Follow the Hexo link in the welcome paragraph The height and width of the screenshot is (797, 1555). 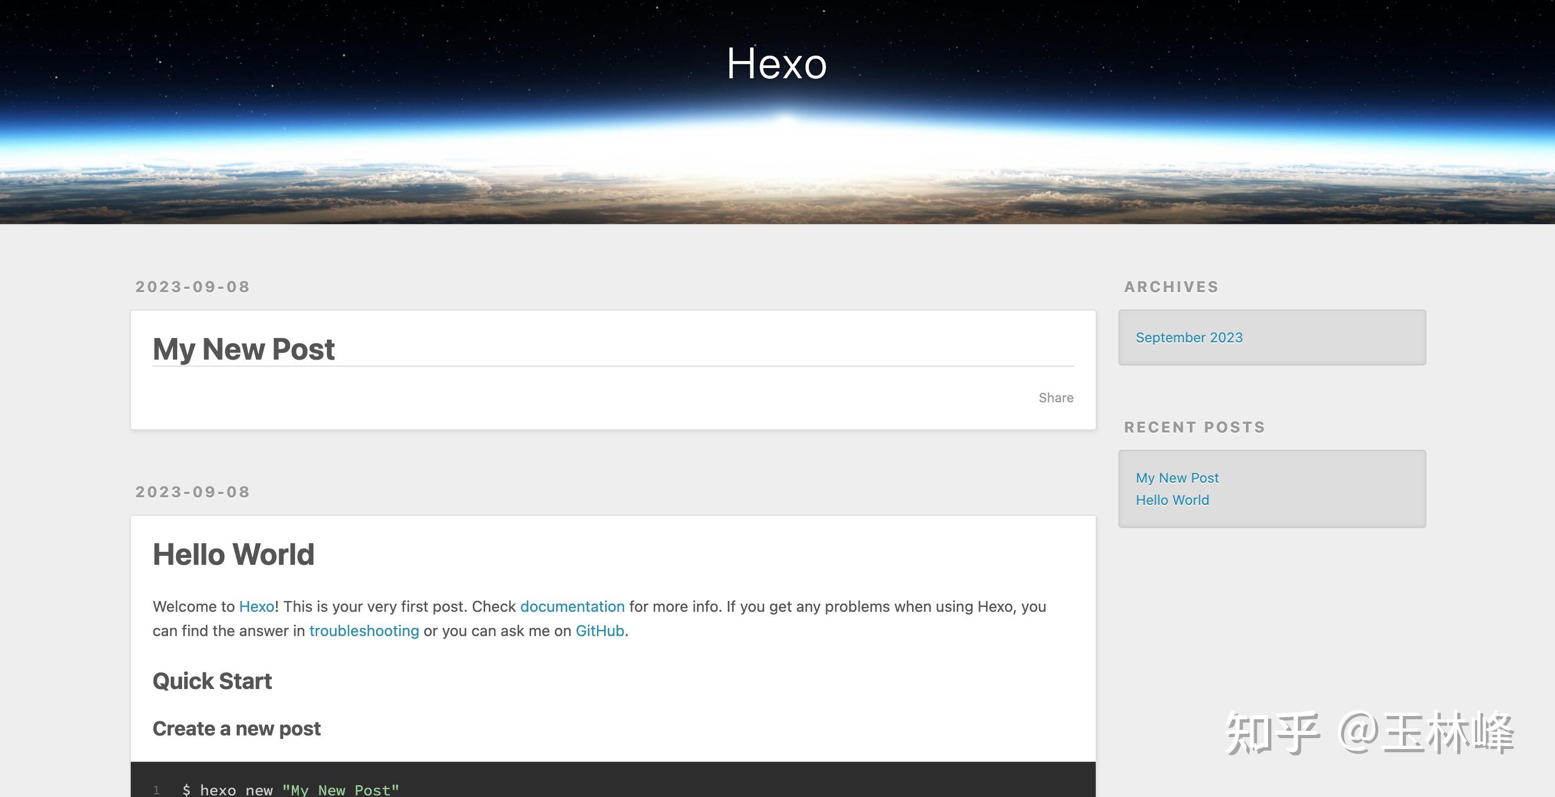coord(257,606)
